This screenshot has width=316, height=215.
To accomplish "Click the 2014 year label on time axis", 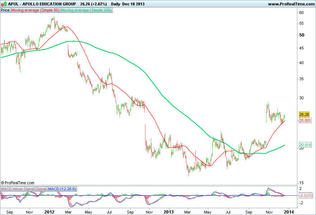I will [x=289, y=212].
